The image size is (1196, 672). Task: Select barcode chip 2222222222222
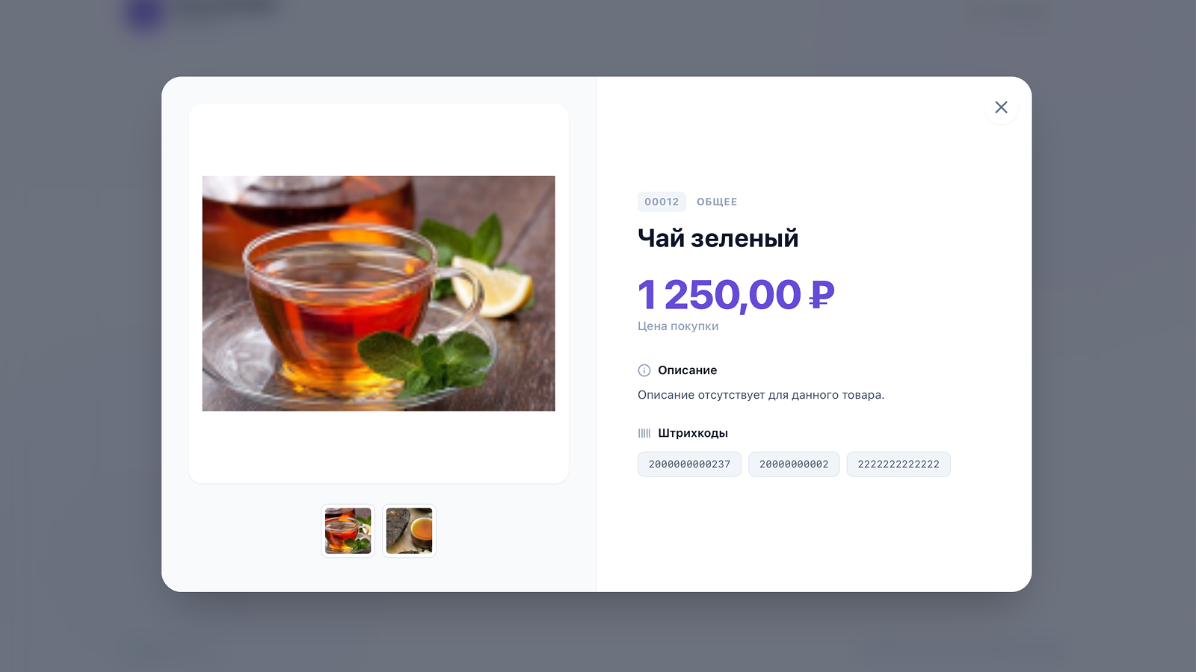tap(898, 464)
